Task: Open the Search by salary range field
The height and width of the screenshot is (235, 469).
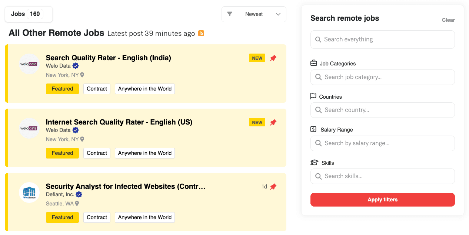Action: coord(383,143)
